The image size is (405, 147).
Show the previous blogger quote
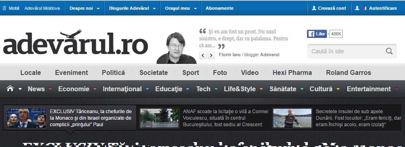pos(203,55)
